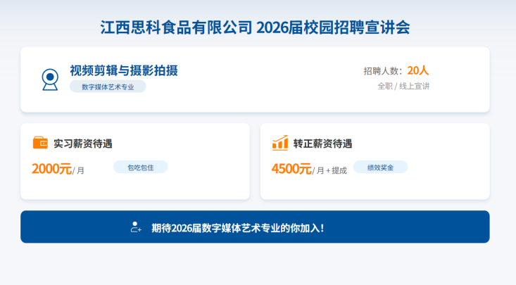Image resolution: width=516 pixels, height=285 pixels.
Task: Click the 2000元 internship salary figure
Action: tap(51, 169)
